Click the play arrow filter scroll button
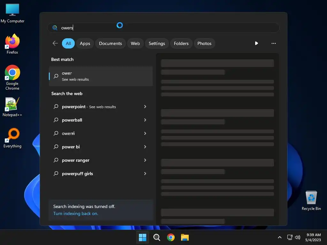This screenshot has width=327, height=245. [x=256, y=43]
